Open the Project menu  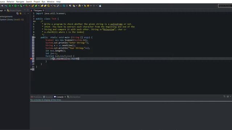click(x=37, y=1)
